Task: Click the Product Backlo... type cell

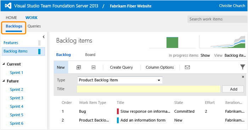Action: tap(94, 120)
